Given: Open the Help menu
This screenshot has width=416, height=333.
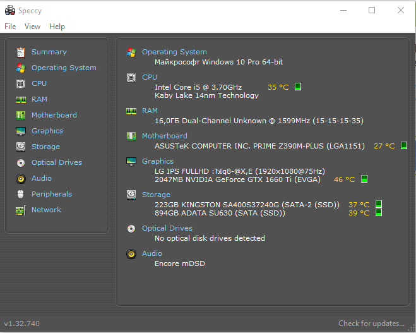Looking at the screenshot, I should [x=57, y=27].
